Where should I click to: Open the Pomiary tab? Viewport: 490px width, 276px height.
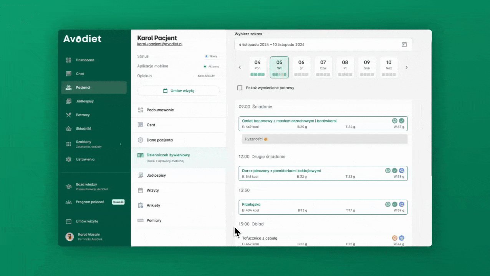point(154,220)
